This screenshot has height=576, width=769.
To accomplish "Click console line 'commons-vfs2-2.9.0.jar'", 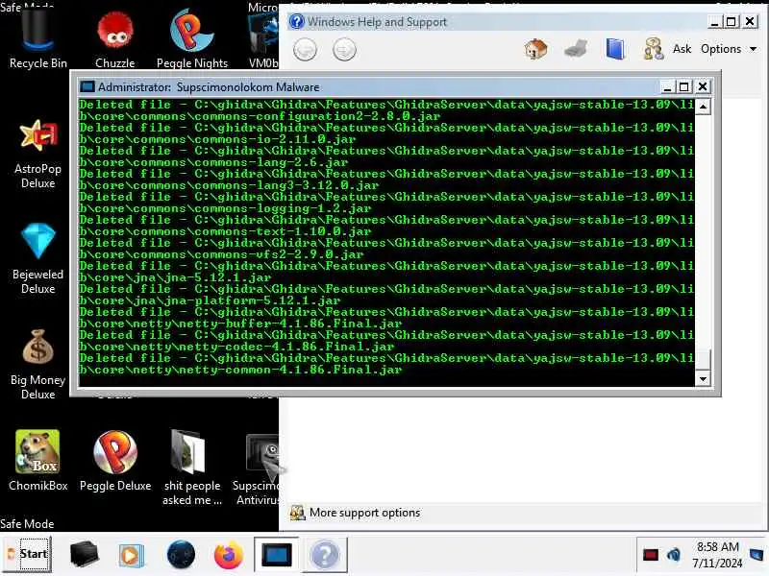I will (222, 254).
